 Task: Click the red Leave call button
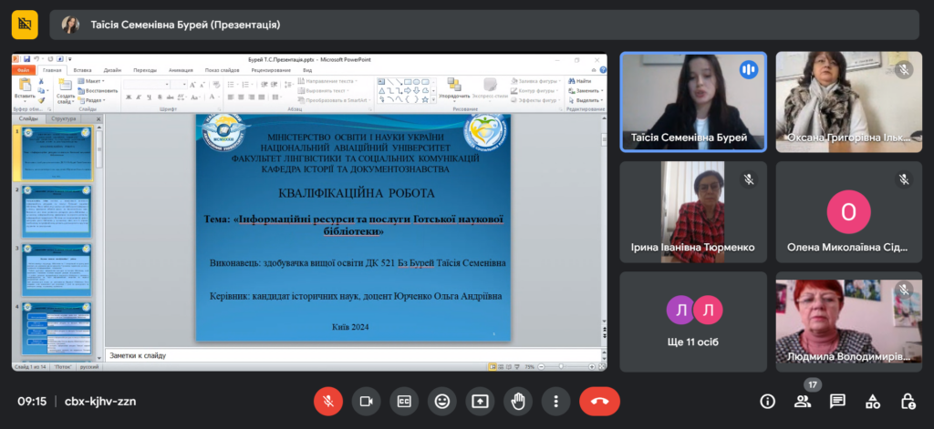point(599,401)
